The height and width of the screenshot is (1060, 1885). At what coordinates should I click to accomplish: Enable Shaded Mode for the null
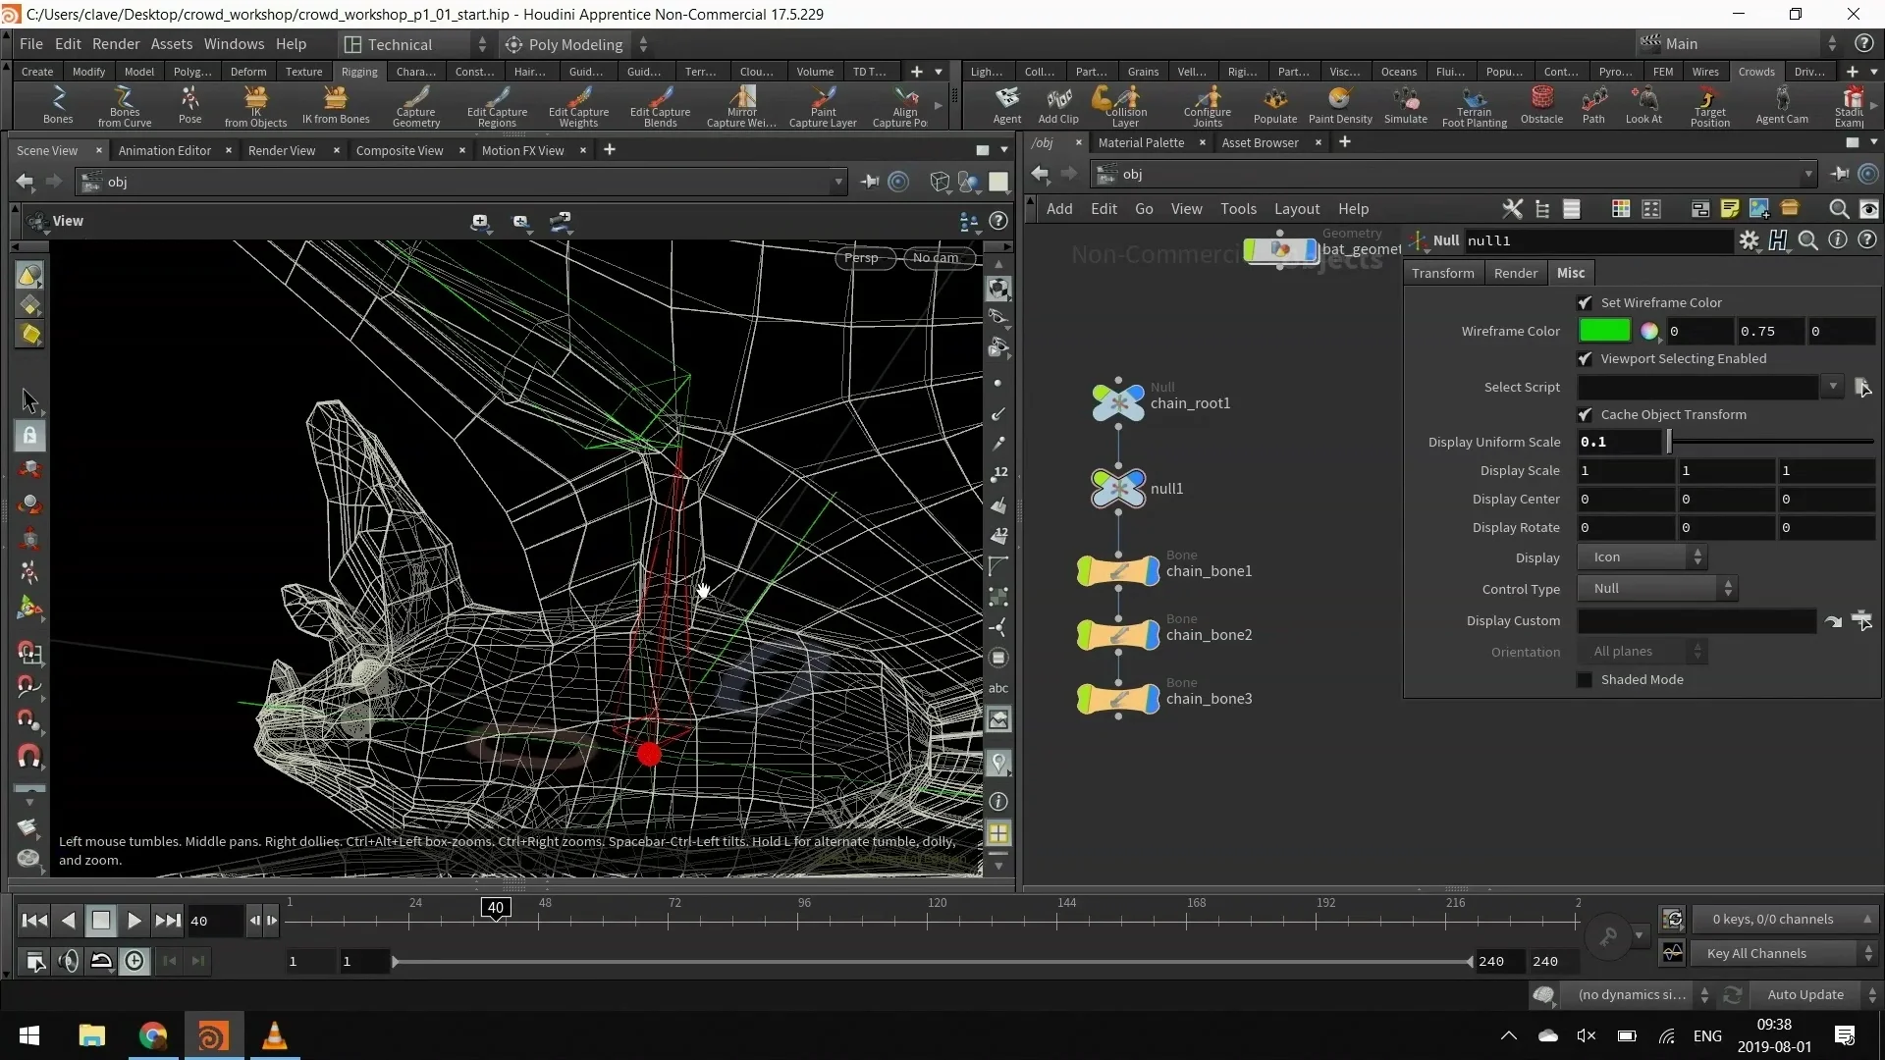pyautogui.click(x=1587, y=679)
